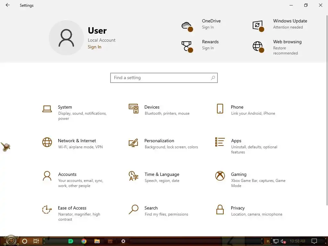Open Phone settings icon
328x246 pixels.
[x=220, y=109]
